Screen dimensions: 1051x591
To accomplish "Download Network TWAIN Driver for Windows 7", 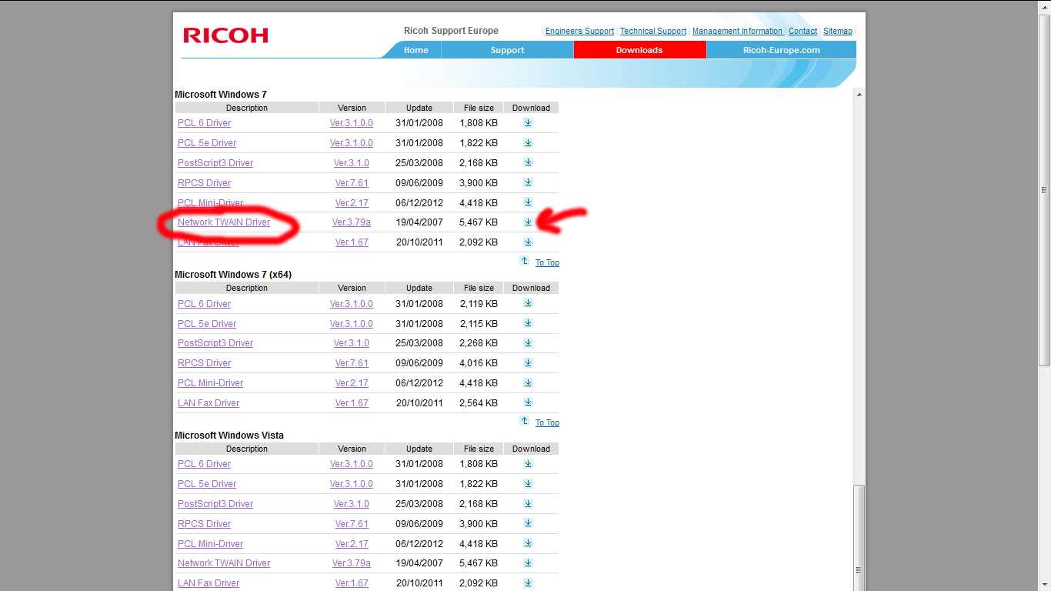I will click(528, 222).
